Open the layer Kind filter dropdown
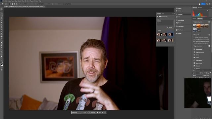This screenshot has width=212, height=119. tap(196, 73)
